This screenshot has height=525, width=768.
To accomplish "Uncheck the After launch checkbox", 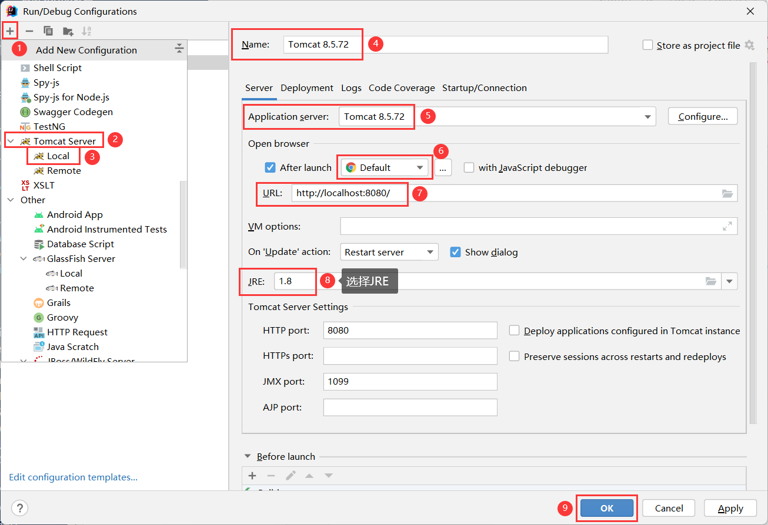I will tap(270, 167).
